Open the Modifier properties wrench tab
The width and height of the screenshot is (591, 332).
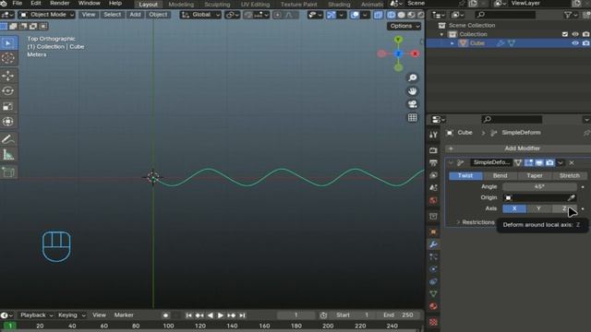(433, 244)
